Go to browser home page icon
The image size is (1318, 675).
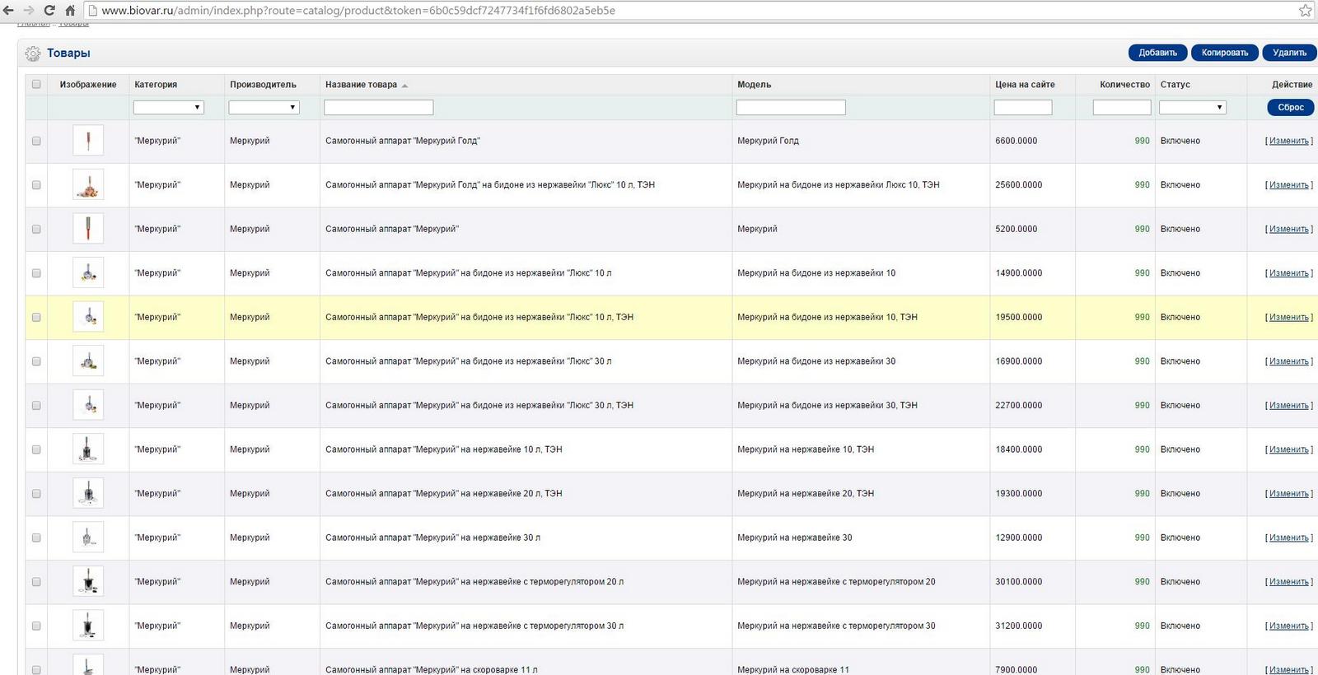pos(70,11)
